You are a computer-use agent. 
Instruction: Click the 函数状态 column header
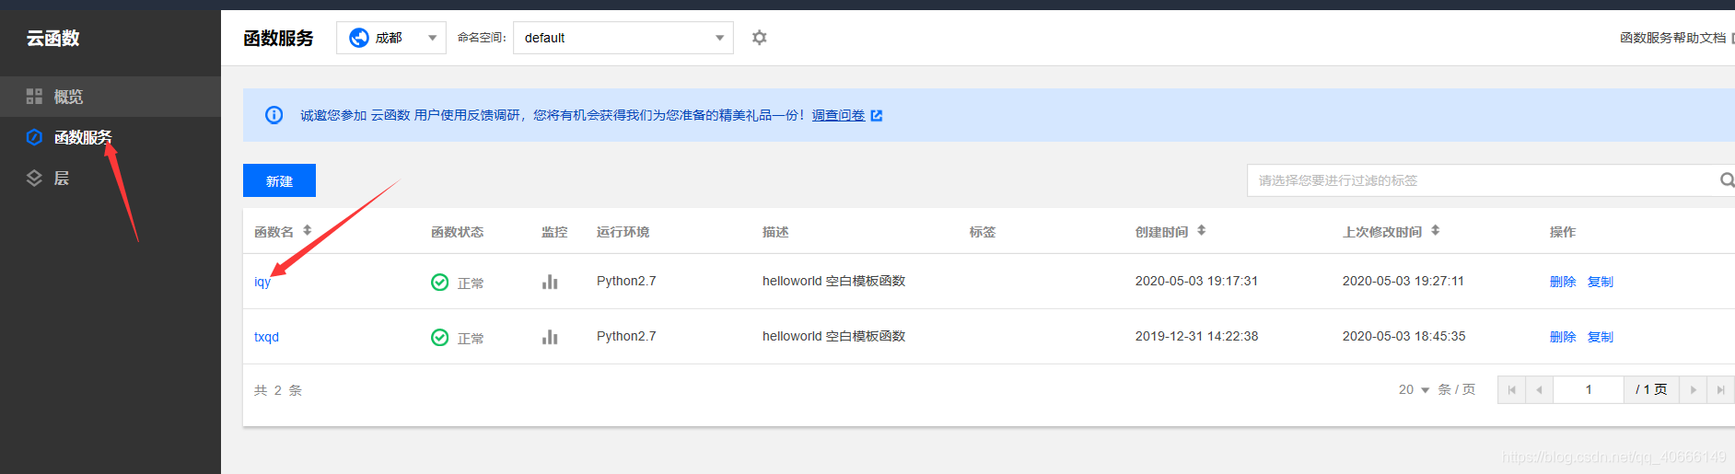point(457,232)
